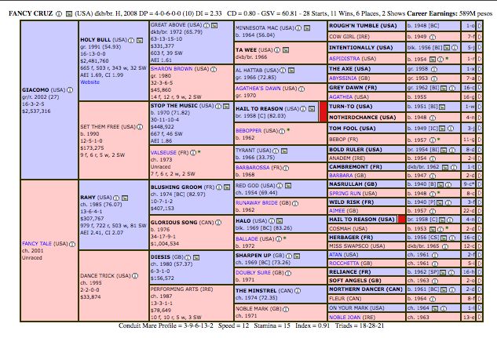Click the small red marker by HAIL TO REASON above COSMAH

[401, 219]
